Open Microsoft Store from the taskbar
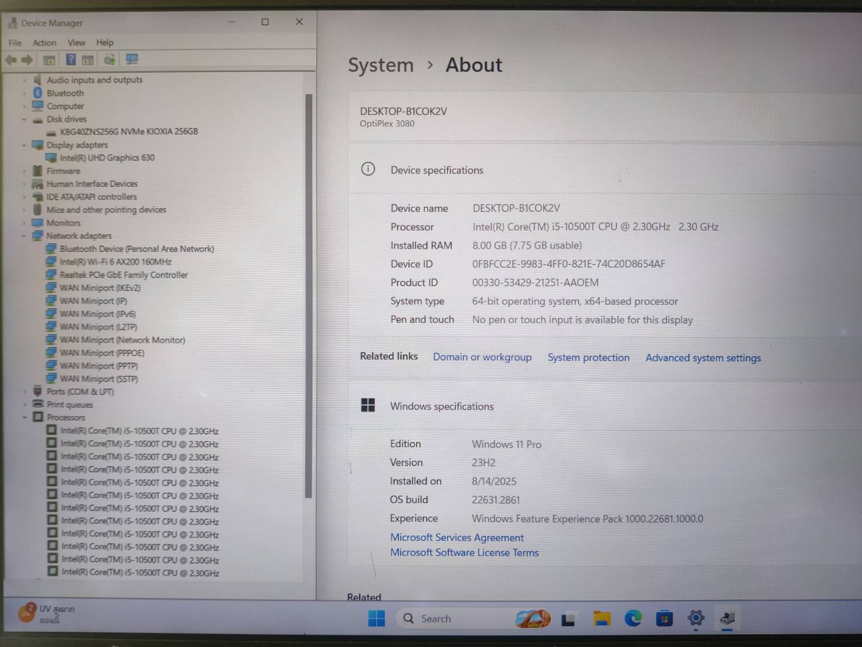862x647 pixels. pos(664,618)
